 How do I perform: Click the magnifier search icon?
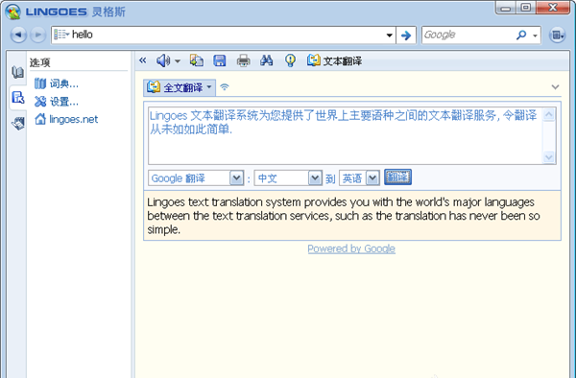pyautogui.click(x=521, y=35)
